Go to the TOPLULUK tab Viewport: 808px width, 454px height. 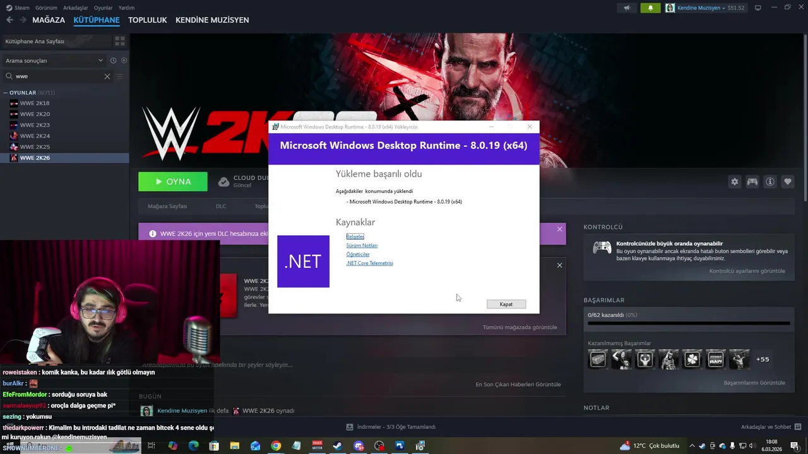pyautogui.click(x=147, y=20)
